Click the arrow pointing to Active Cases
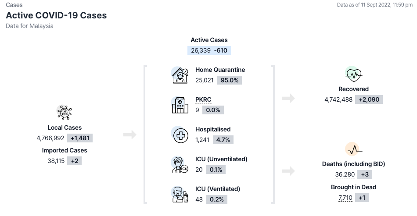This screenshot has width=417, height=216. click(129, 135)
